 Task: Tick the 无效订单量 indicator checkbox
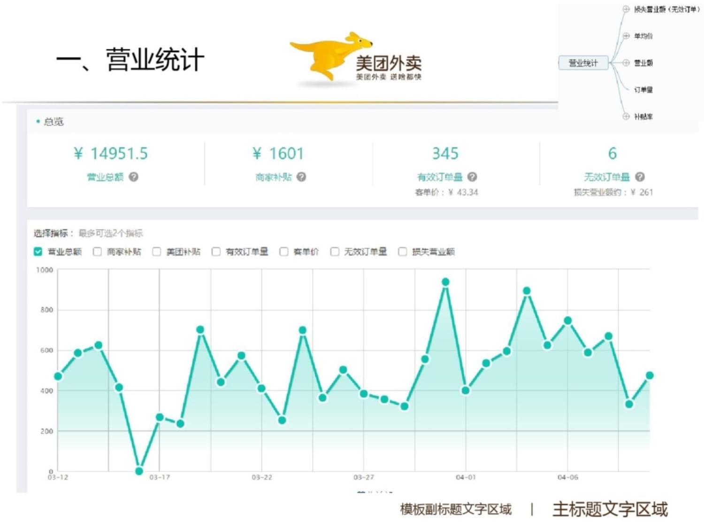(x=335, y=252)
